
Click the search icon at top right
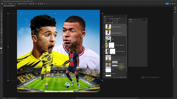coord(170,4)
